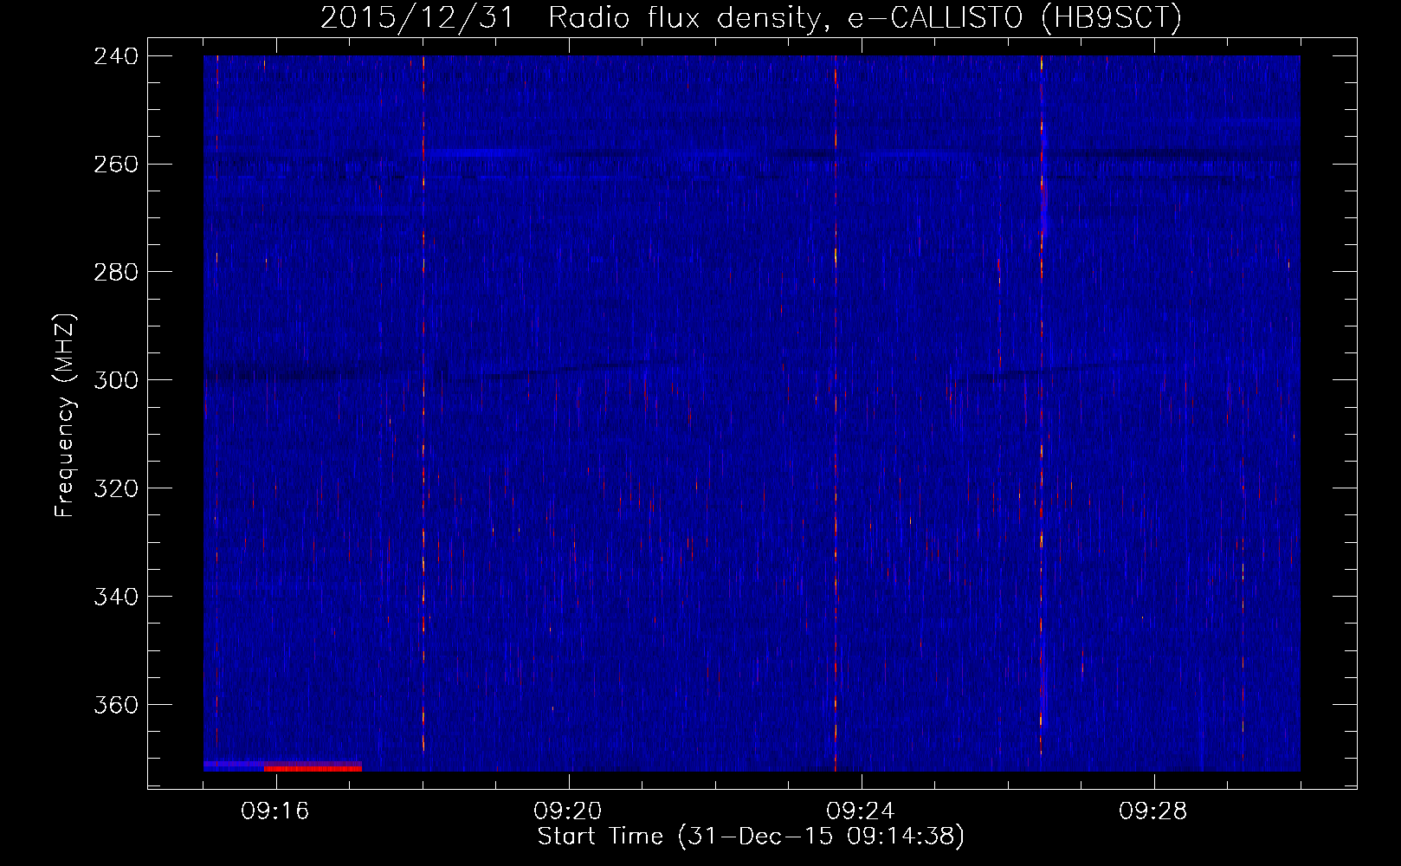Click the 240 frequency tick label

point(116,56)
